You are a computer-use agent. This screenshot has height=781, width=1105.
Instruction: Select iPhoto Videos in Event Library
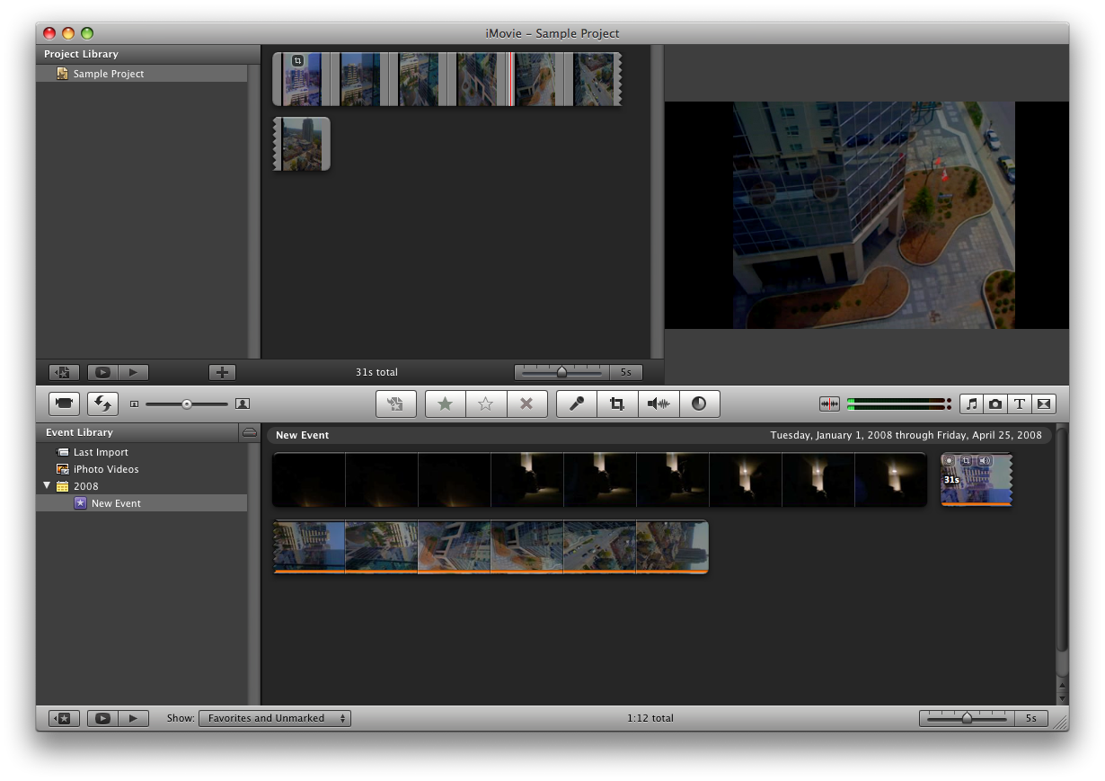(141, 469)
